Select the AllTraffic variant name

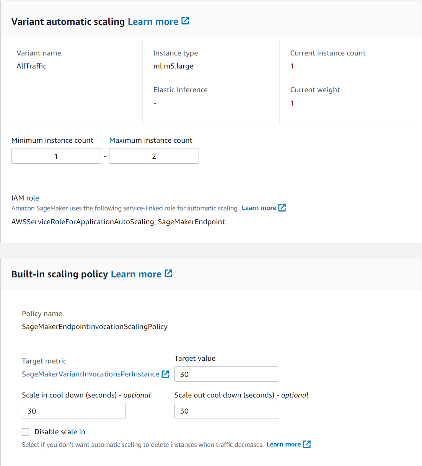click(x=31, y=66)
